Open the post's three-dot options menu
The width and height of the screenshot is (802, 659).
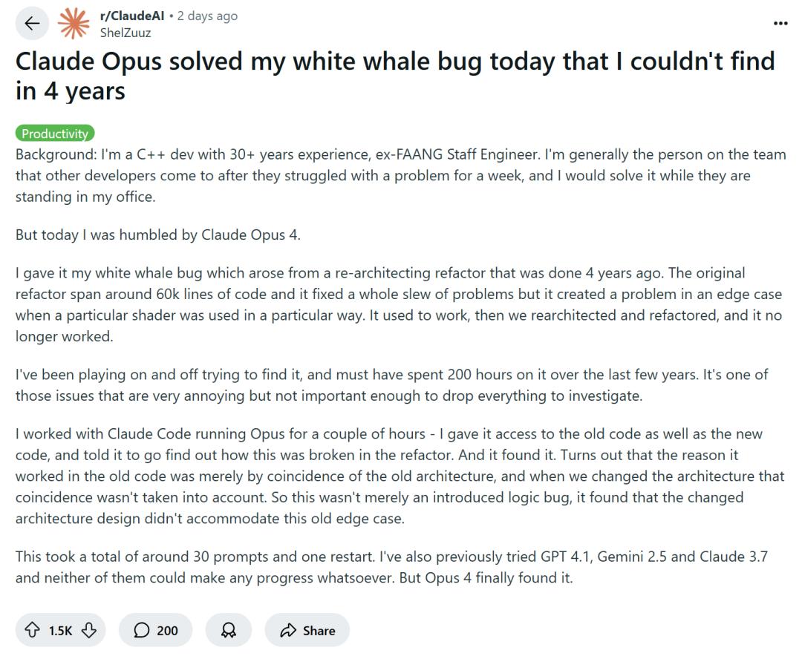[x=780, y=24]
